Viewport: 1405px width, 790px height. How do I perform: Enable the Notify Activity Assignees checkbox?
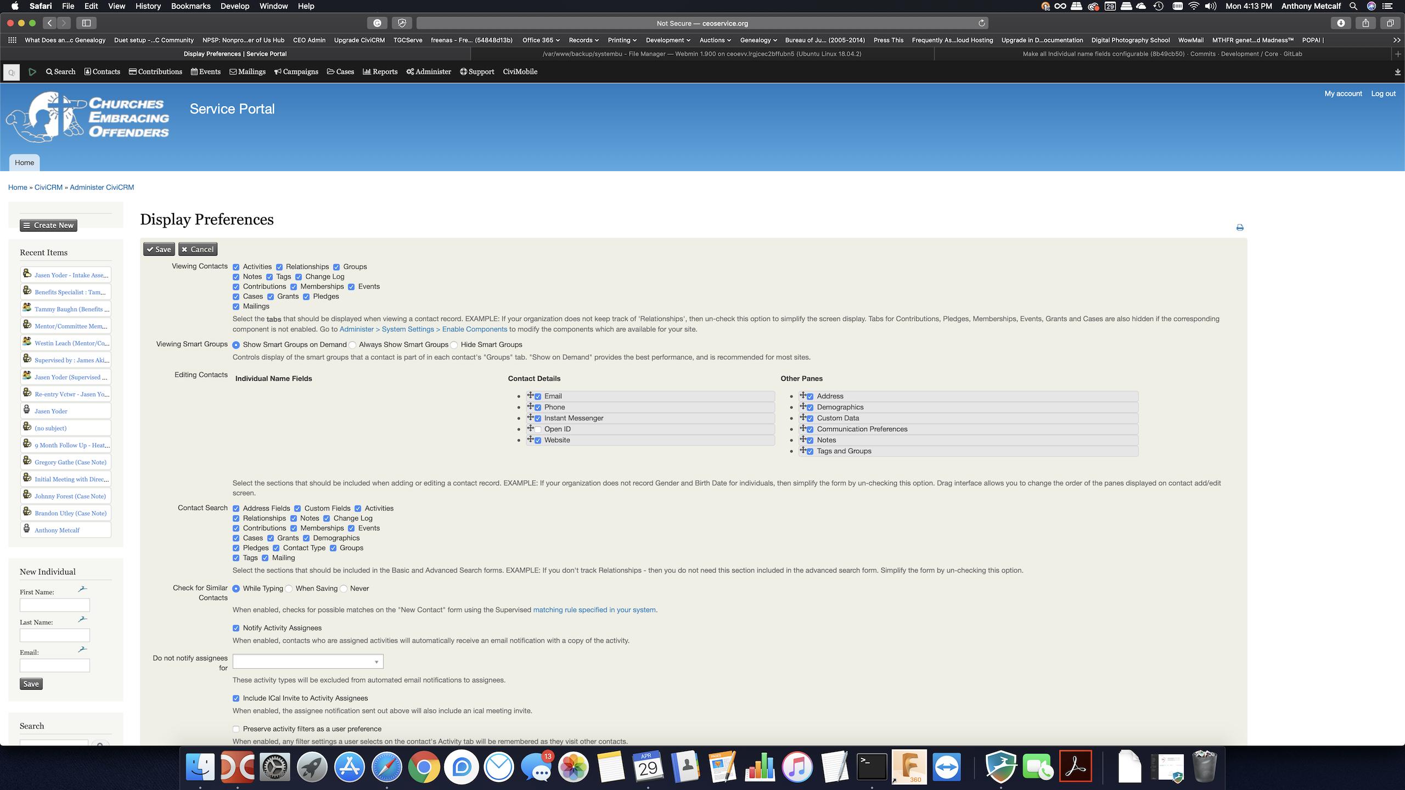click(237, 628)
